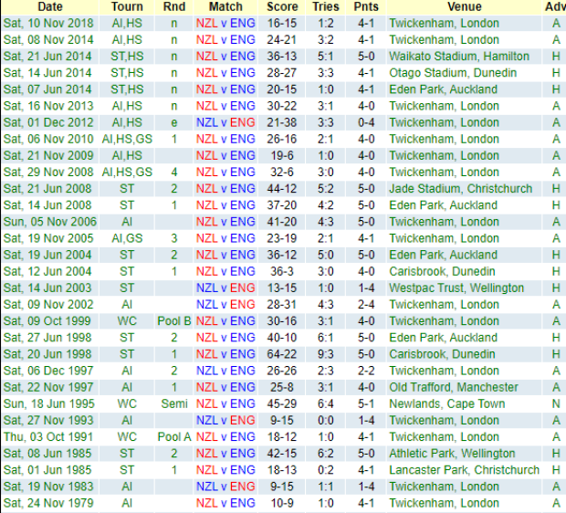
Task: Click the Score column header
Action: pos(282,6)
